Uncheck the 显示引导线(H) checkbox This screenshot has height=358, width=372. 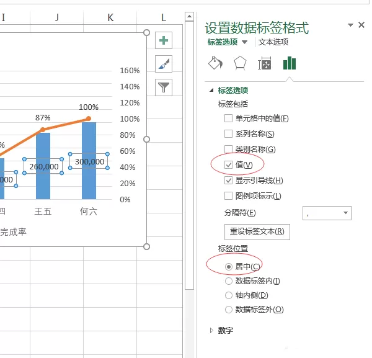coord(228,181)
